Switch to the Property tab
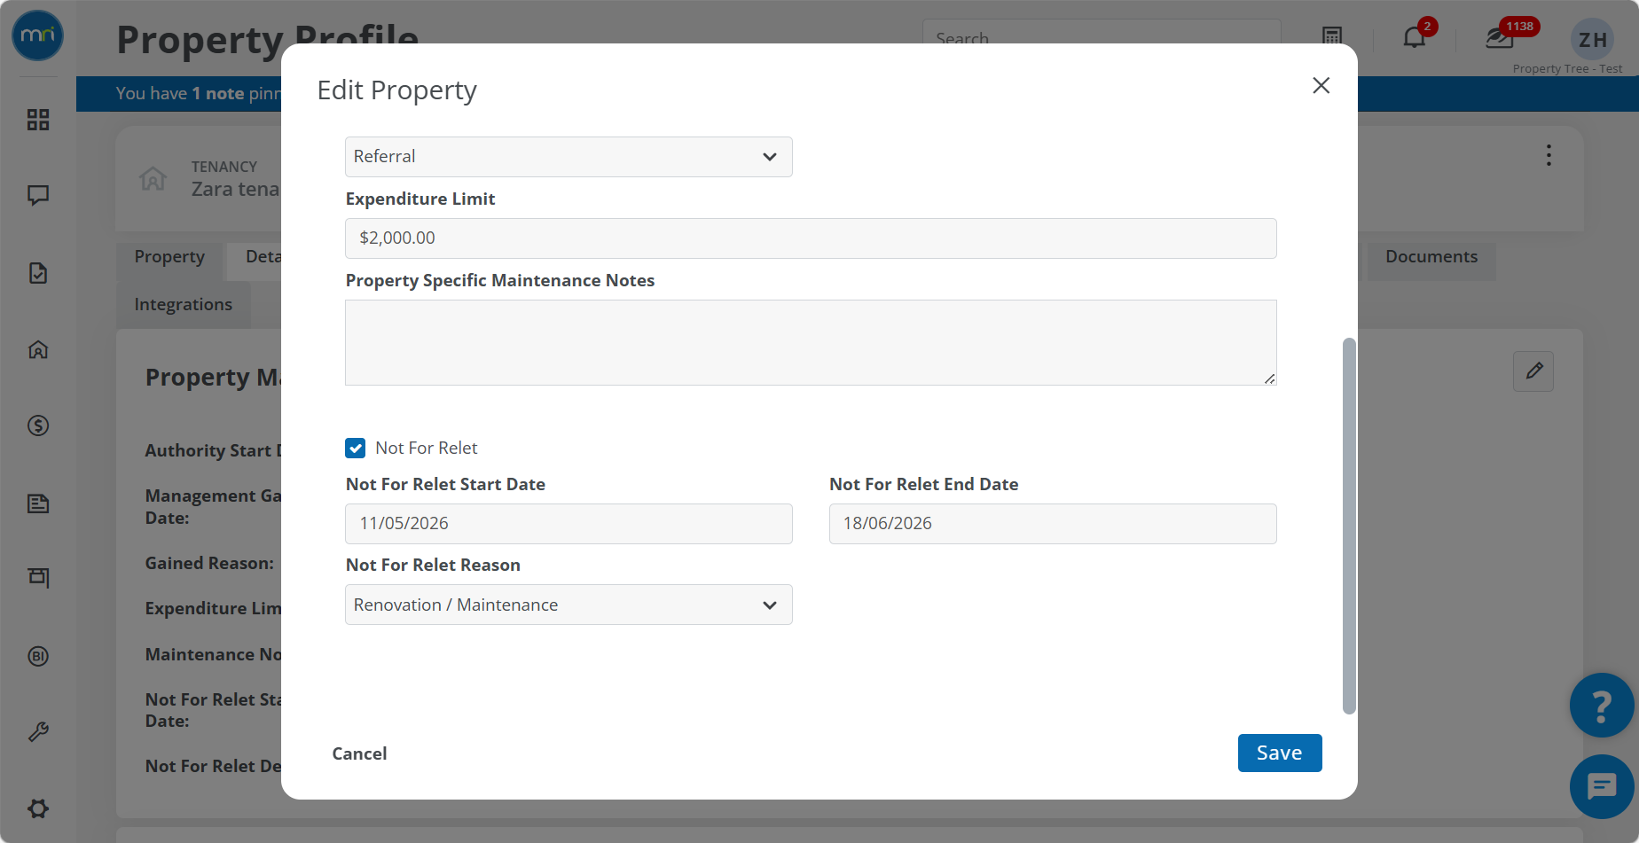1639x843 pixels. pos(169,257)
